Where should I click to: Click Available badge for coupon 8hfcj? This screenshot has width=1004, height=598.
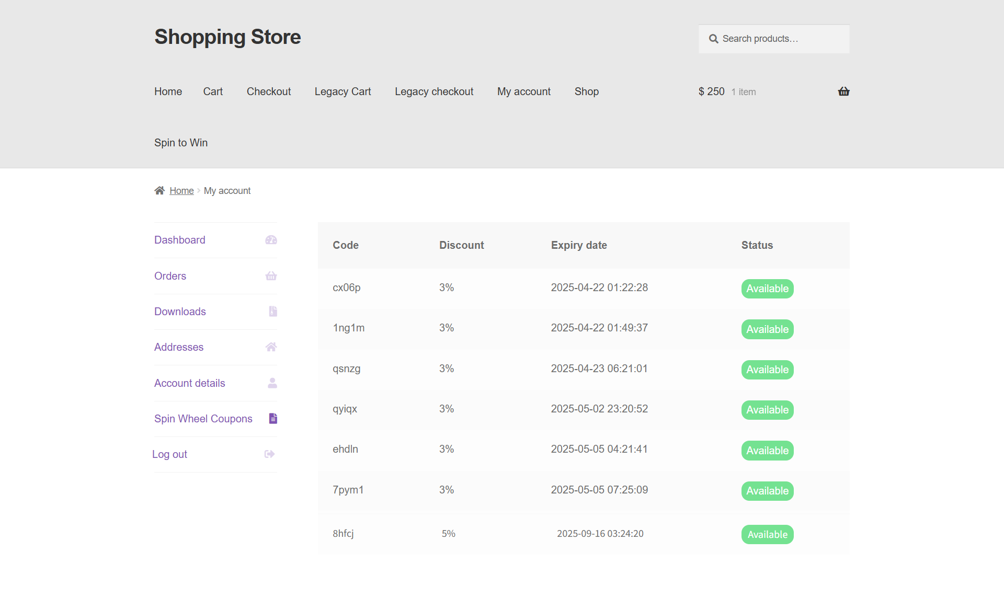tap(767, 534)
